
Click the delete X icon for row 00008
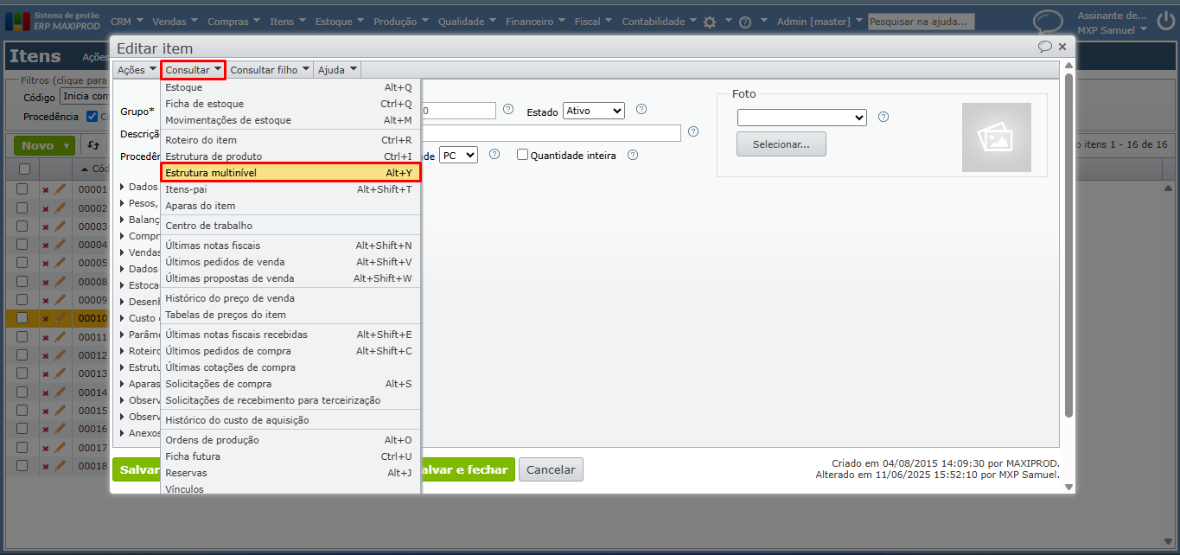coord(46,282)
